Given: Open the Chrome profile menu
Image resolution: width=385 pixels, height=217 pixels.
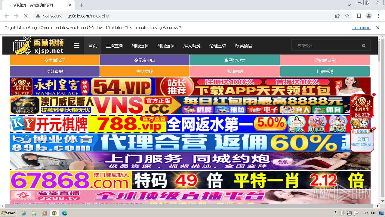Looking at the screenshot, I should [x=368, y=16].
